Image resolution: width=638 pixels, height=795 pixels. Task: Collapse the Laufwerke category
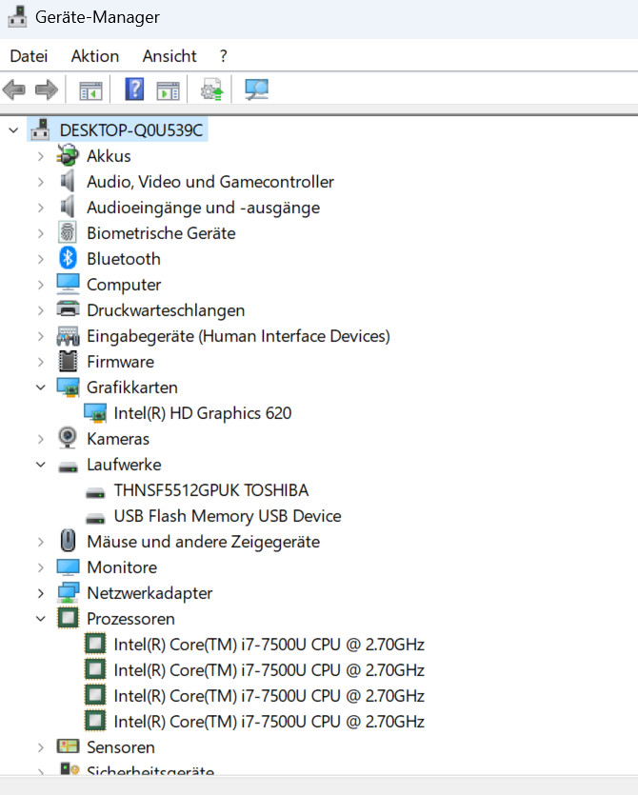pyautogui.click(x=41, y=465)
